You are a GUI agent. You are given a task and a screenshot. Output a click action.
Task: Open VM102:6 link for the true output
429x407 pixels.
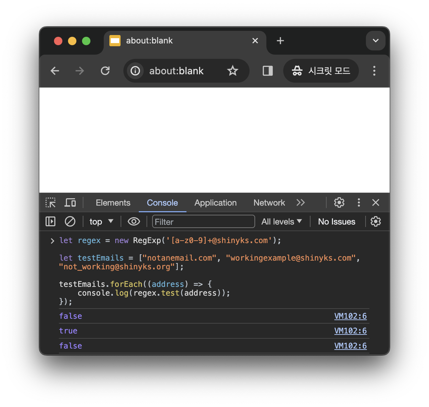tap(350, 331)
